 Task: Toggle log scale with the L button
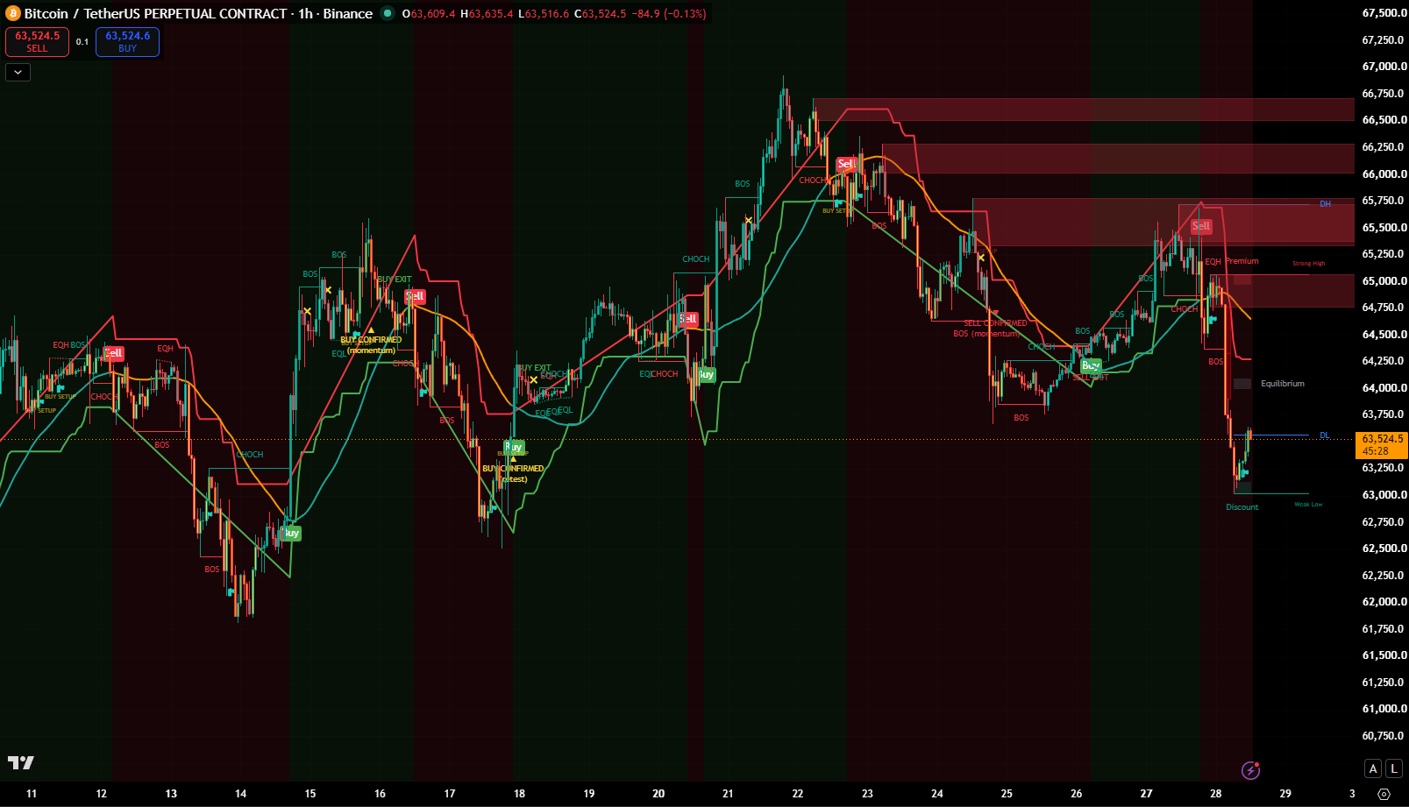click(1394, 768)
